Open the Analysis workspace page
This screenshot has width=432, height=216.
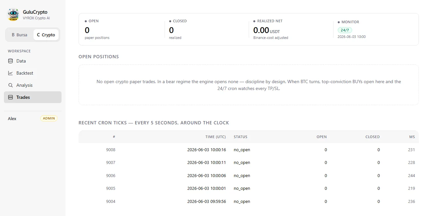33,85
